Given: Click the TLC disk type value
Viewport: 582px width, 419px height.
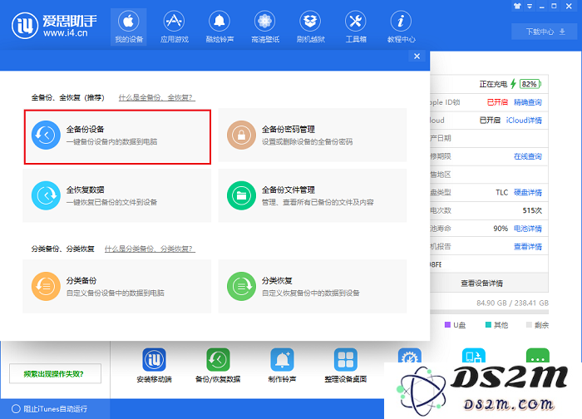Looking at the screenshot, I should (x=501, y=192).
